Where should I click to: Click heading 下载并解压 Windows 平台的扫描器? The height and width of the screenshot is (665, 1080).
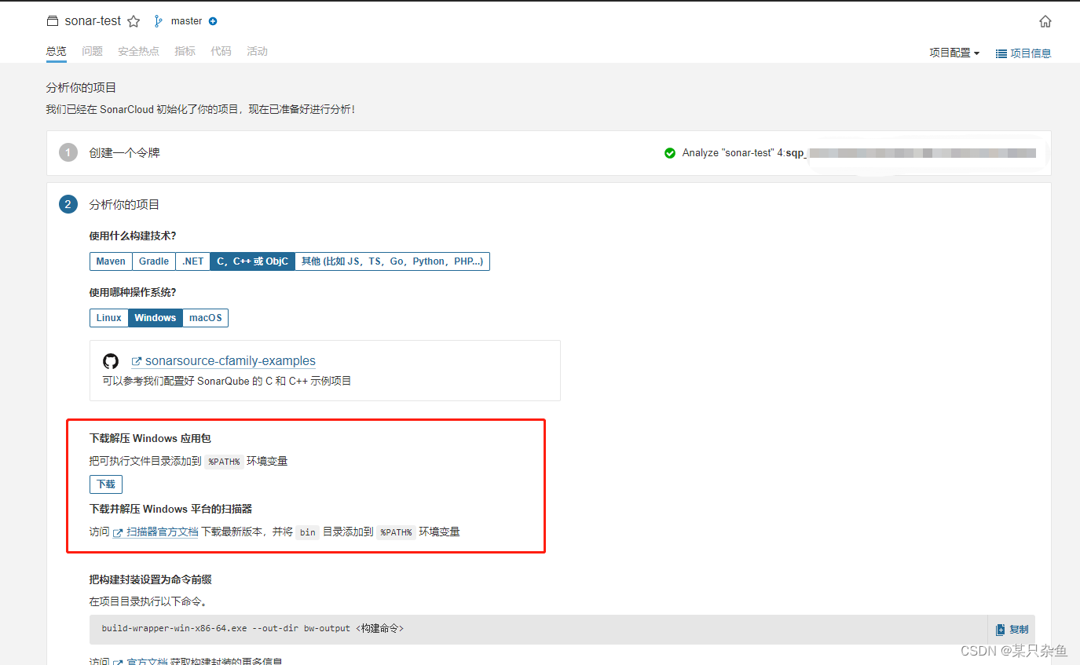click(x=170, y=509)
